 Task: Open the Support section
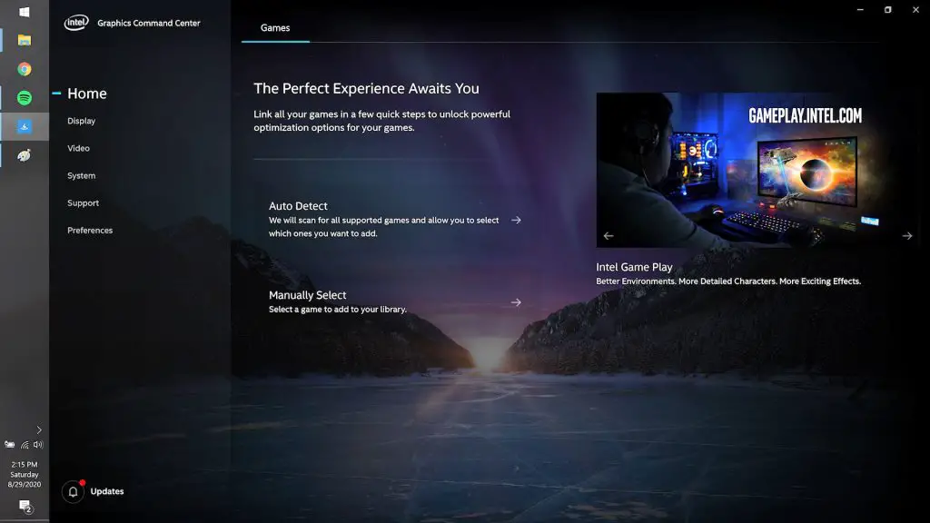[x=83, y=202]
